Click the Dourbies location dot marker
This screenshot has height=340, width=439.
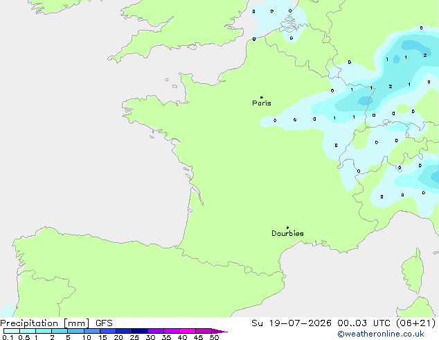click(287, 228)
